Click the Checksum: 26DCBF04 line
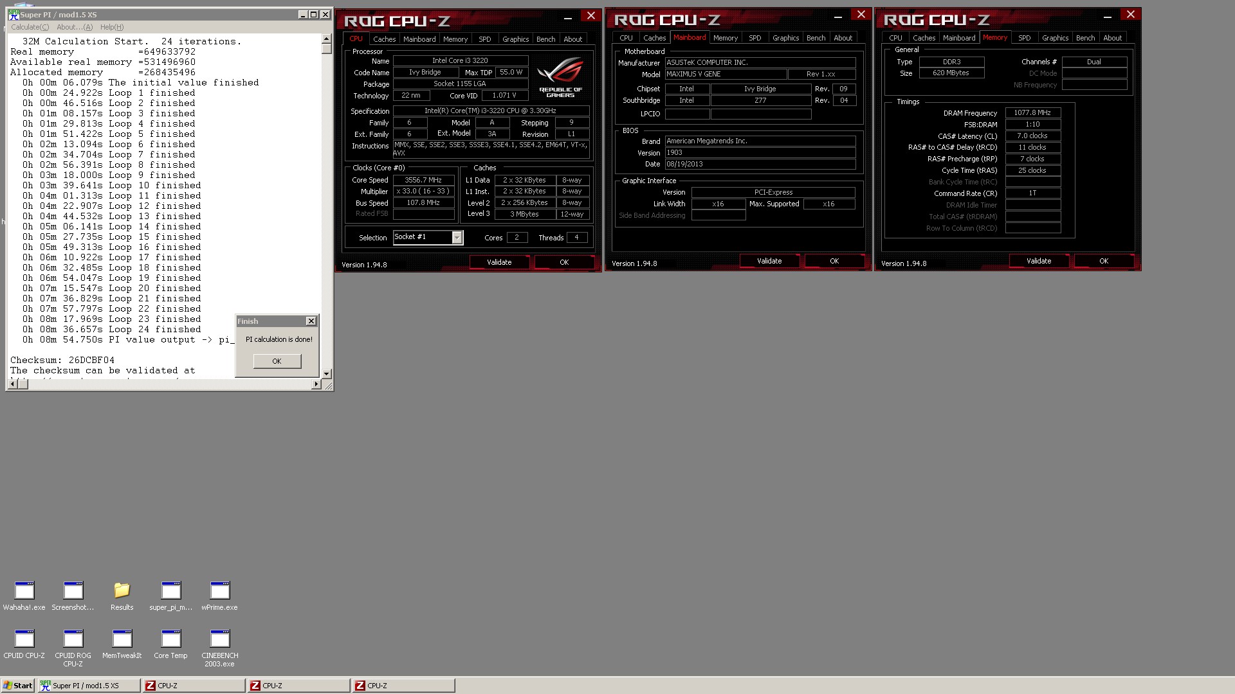Image resolution: width=1235 pixels, height=694 pixels. [x=62, y=360]
